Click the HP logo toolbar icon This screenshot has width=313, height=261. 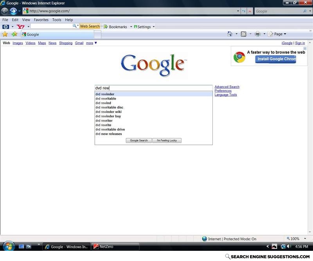tap(5, 27)
